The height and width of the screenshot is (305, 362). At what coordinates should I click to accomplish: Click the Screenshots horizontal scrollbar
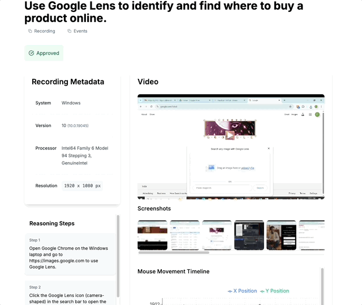click(174, 253)
